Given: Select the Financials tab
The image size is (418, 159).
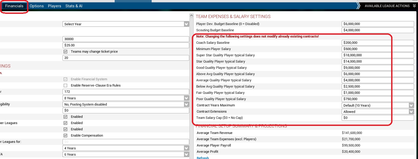Looking at the screenshot, I should pos(14,6).
